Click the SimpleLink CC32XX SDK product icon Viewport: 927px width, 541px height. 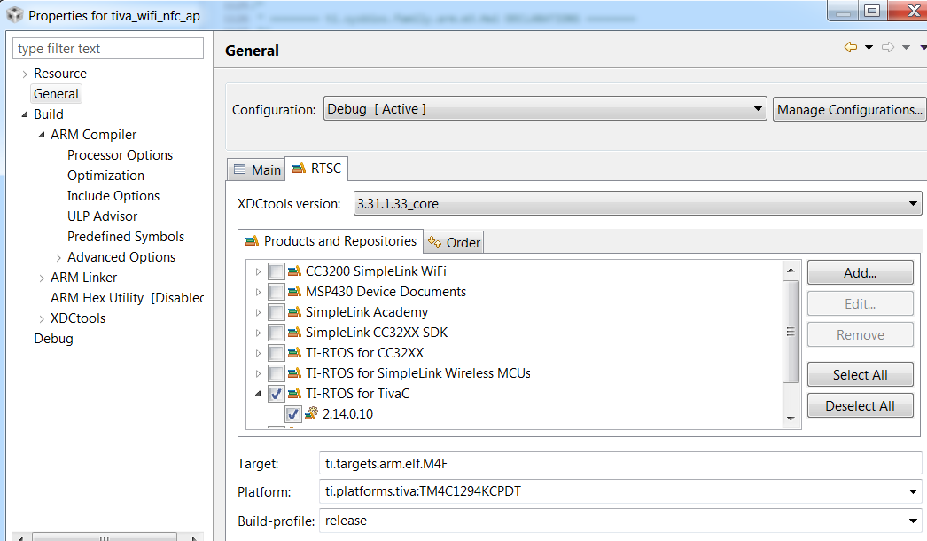[295, 333]
